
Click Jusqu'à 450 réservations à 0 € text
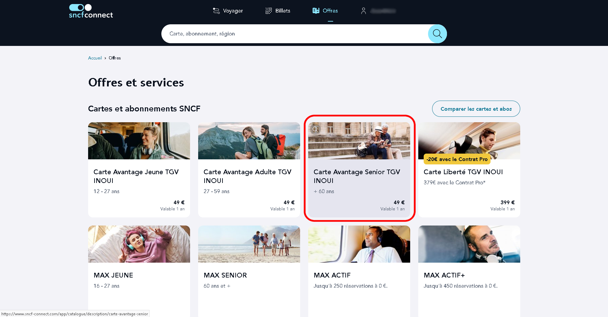[460, 286]
